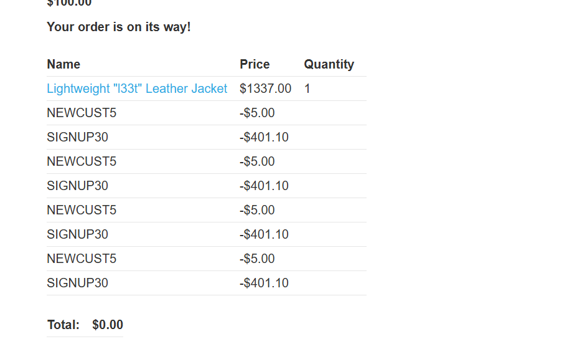This screenshot has height=349, width=562.
Task: Click the last SIGNUP30 coupon entry
Action: click(77, 283)
